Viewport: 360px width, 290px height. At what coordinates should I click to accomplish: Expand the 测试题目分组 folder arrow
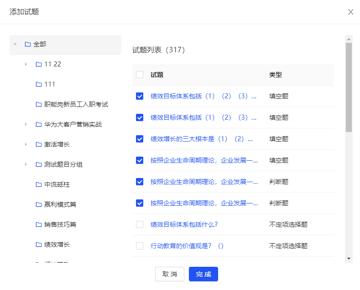(x=26, y=164)
